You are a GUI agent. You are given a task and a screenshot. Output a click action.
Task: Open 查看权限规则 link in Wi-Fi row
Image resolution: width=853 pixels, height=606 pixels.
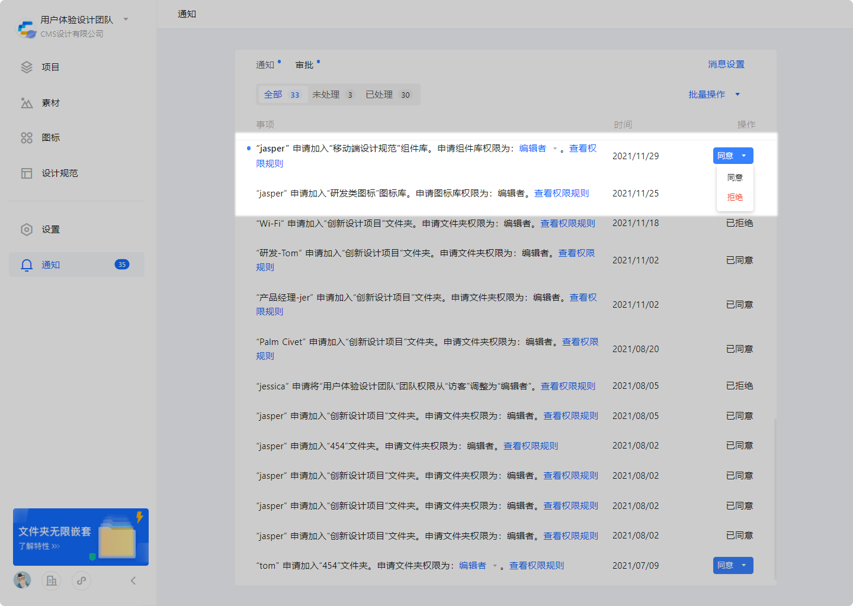[x=567, y=224]
